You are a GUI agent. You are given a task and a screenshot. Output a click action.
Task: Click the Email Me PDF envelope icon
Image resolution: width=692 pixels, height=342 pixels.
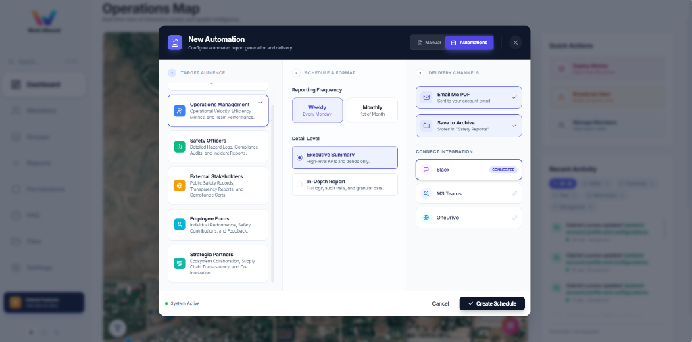point(426,97)
